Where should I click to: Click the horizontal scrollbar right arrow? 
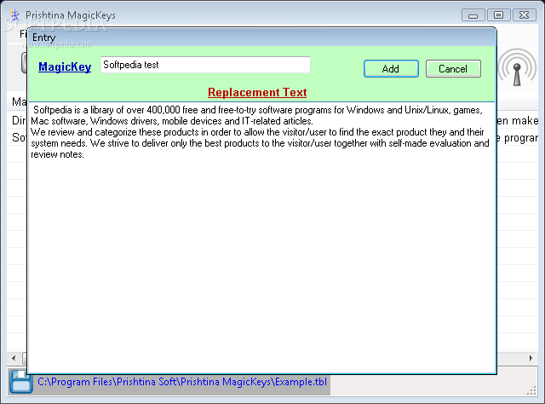531,358
